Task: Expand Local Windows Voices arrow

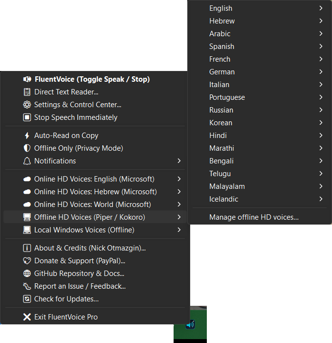Action: (179, 229)
